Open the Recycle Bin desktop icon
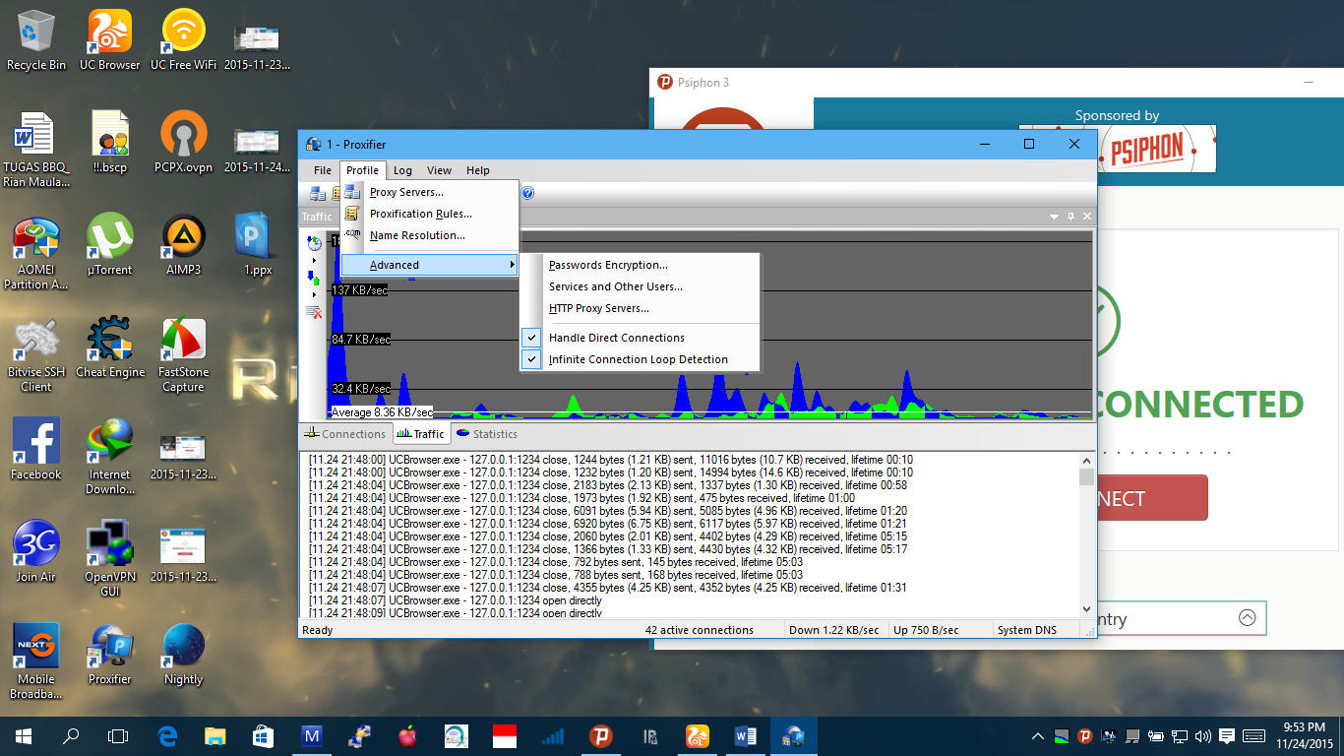 pos(36,40)
